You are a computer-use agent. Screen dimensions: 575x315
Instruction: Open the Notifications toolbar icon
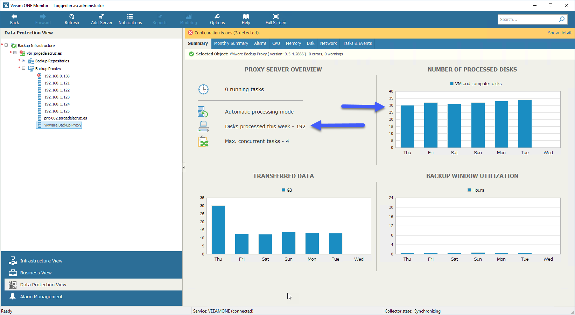[130, 16]
